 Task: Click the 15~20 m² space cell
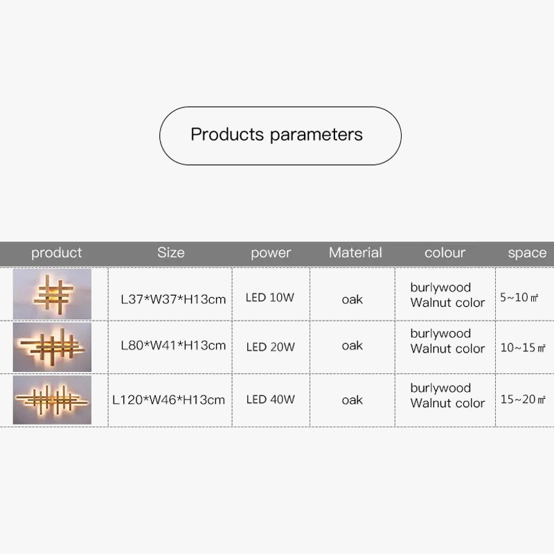(x=523, y=400)
